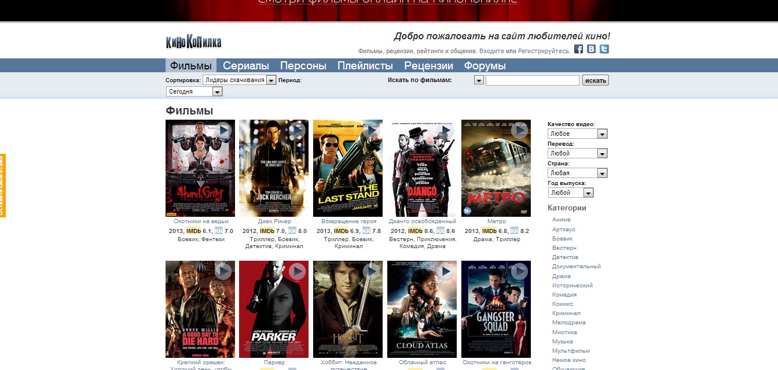This screenshot has height=370, width=778.
Task: Click play icon on The Hobbit poster
Action: [371, 271]
